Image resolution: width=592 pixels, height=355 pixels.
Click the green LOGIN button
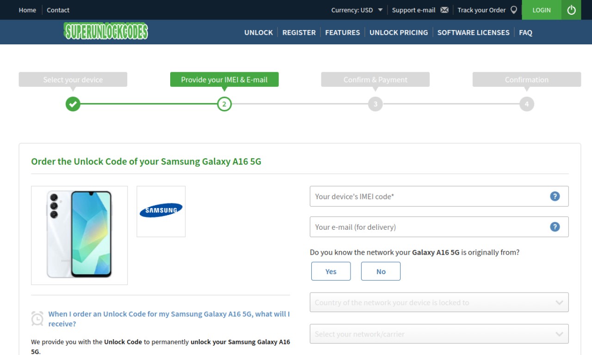point(542,10)
